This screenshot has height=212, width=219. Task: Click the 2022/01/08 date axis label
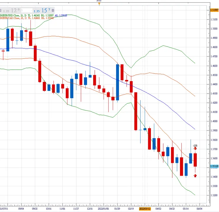tap(103, 209)
